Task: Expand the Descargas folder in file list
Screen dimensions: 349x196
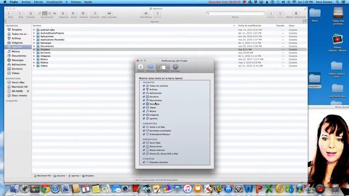Action: point(34,43)
